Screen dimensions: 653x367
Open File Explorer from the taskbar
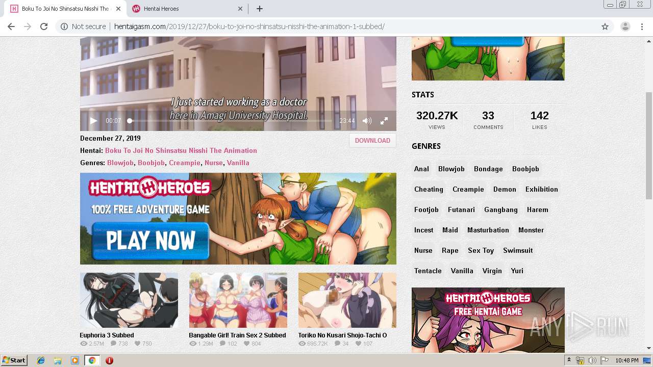click(x=58, y=360)
